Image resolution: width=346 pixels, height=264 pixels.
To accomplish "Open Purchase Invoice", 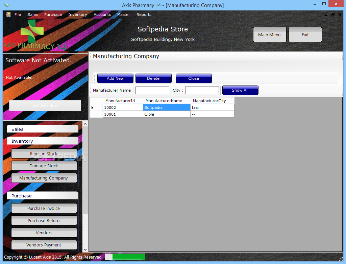I will click(44, 208).
